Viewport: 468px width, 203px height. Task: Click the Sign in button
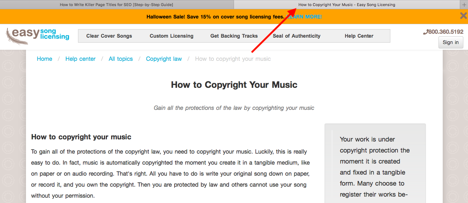pos(451,42)
